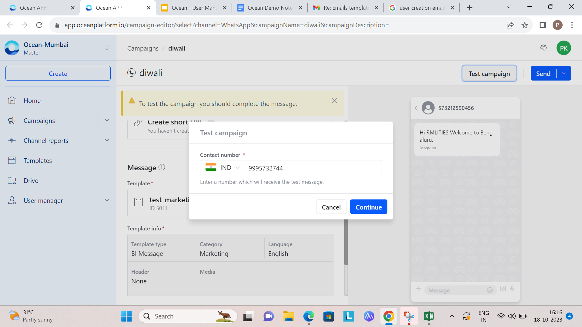
Task: Click the Templates sidebar icon
Action: point(12,160)
